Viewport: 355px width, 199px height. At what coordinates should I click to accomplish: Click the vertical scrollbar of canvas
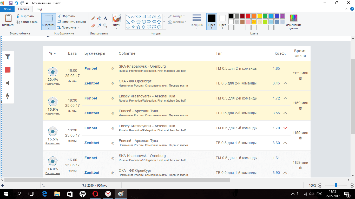(353, 96)
